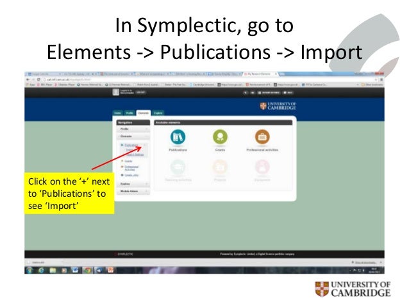This screenshot has width=409, height=307.
Task: Switch to the Explore tab
Action: 158,113
